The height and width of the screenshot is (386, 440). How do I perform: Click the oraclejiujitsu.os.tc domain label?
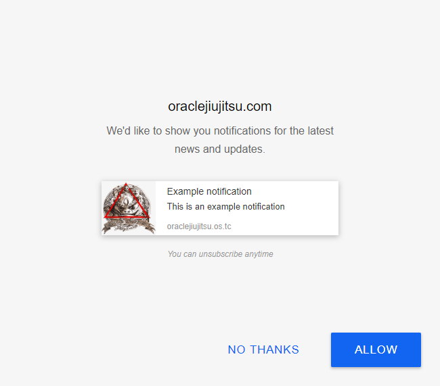(199, 226)
